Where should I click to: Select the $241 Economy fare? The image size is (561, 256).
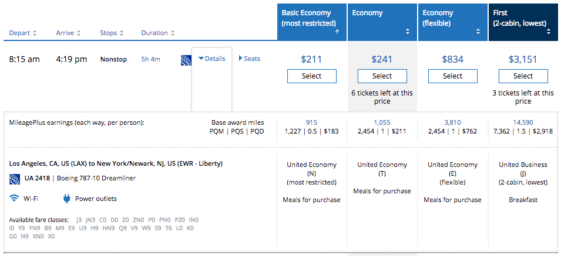[382, 76]
